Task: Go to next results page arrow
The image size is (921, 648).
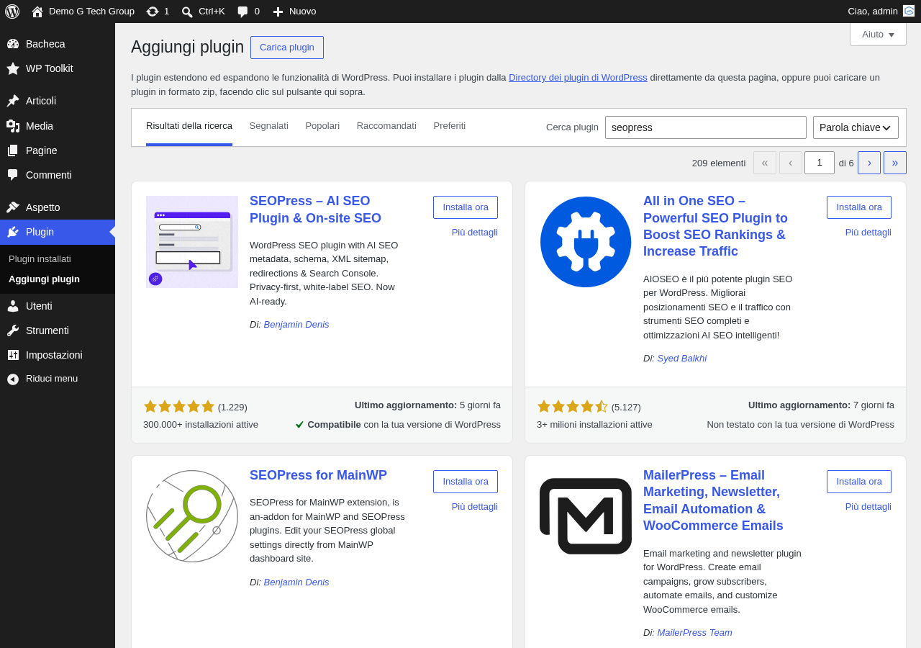Action: pyautogui.click(x=869, y=163)
